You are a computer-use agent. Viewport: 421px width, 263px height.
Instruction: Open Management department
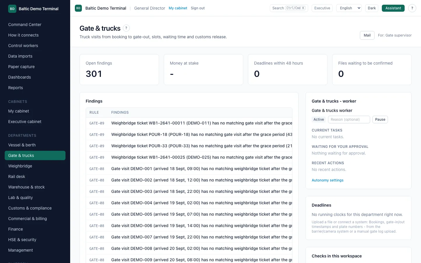pyautogui.click(x=35, y=250)
